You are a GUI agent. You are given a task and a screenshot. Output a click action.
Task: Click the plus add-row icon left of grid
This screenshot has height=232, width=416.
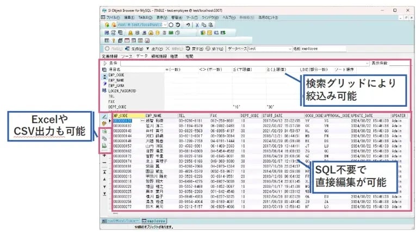coord(104,156)
